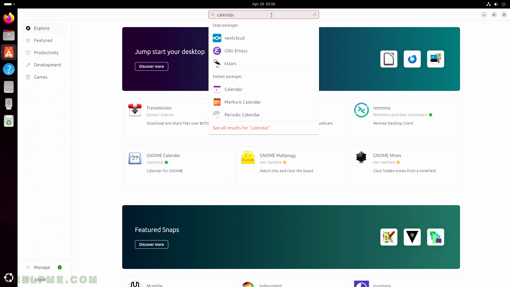Open Trash from the dock
The height and width of the screenshot is (287, 510).
point(9,121)
